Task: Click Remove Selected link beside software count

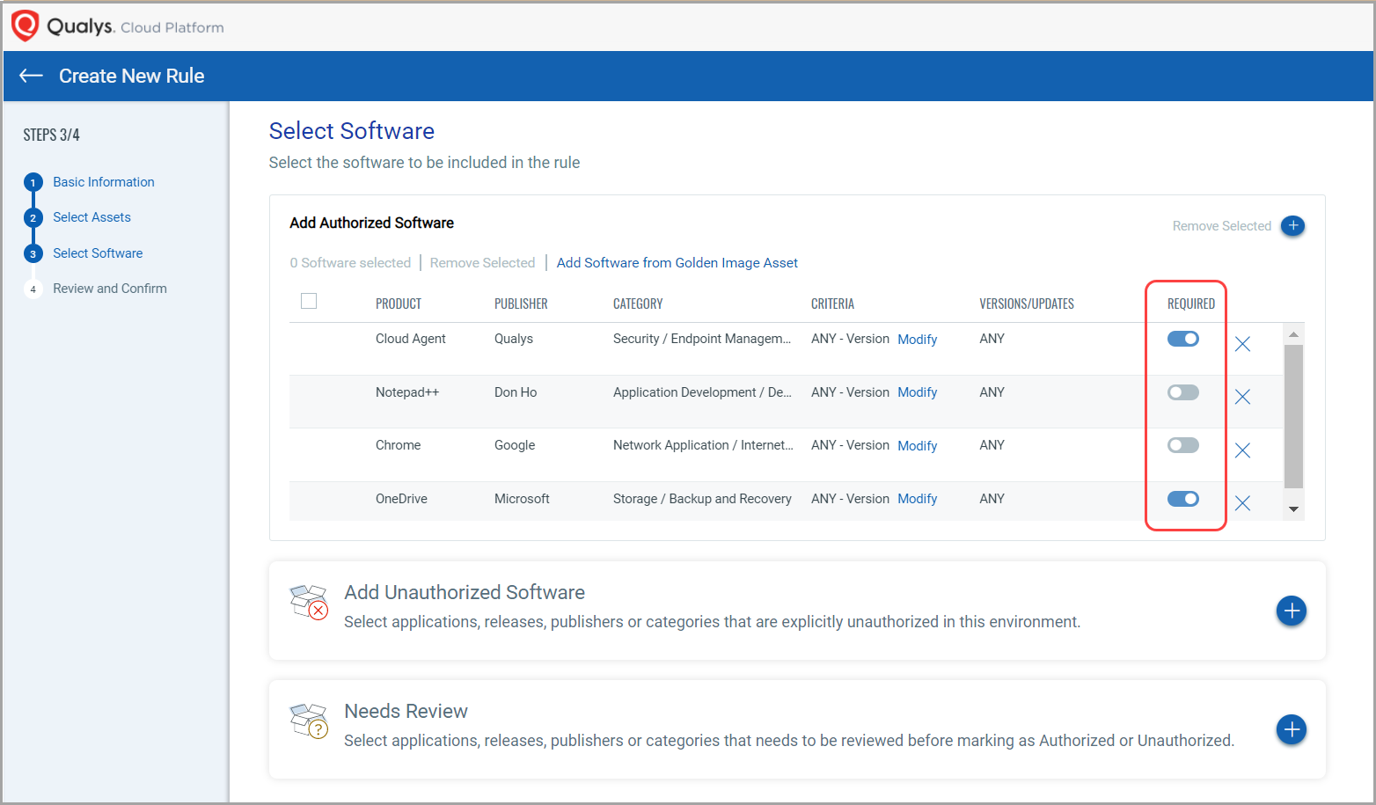Action: pyautogui.click(x=482, y=262)
